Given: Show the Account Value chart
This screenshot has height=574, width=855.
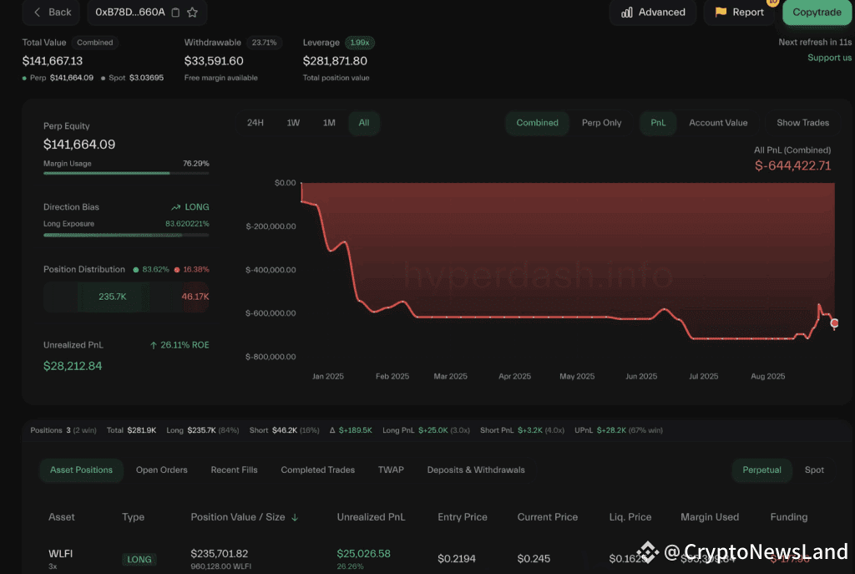Looking at the screenshot, I should [x=718, y=123].
